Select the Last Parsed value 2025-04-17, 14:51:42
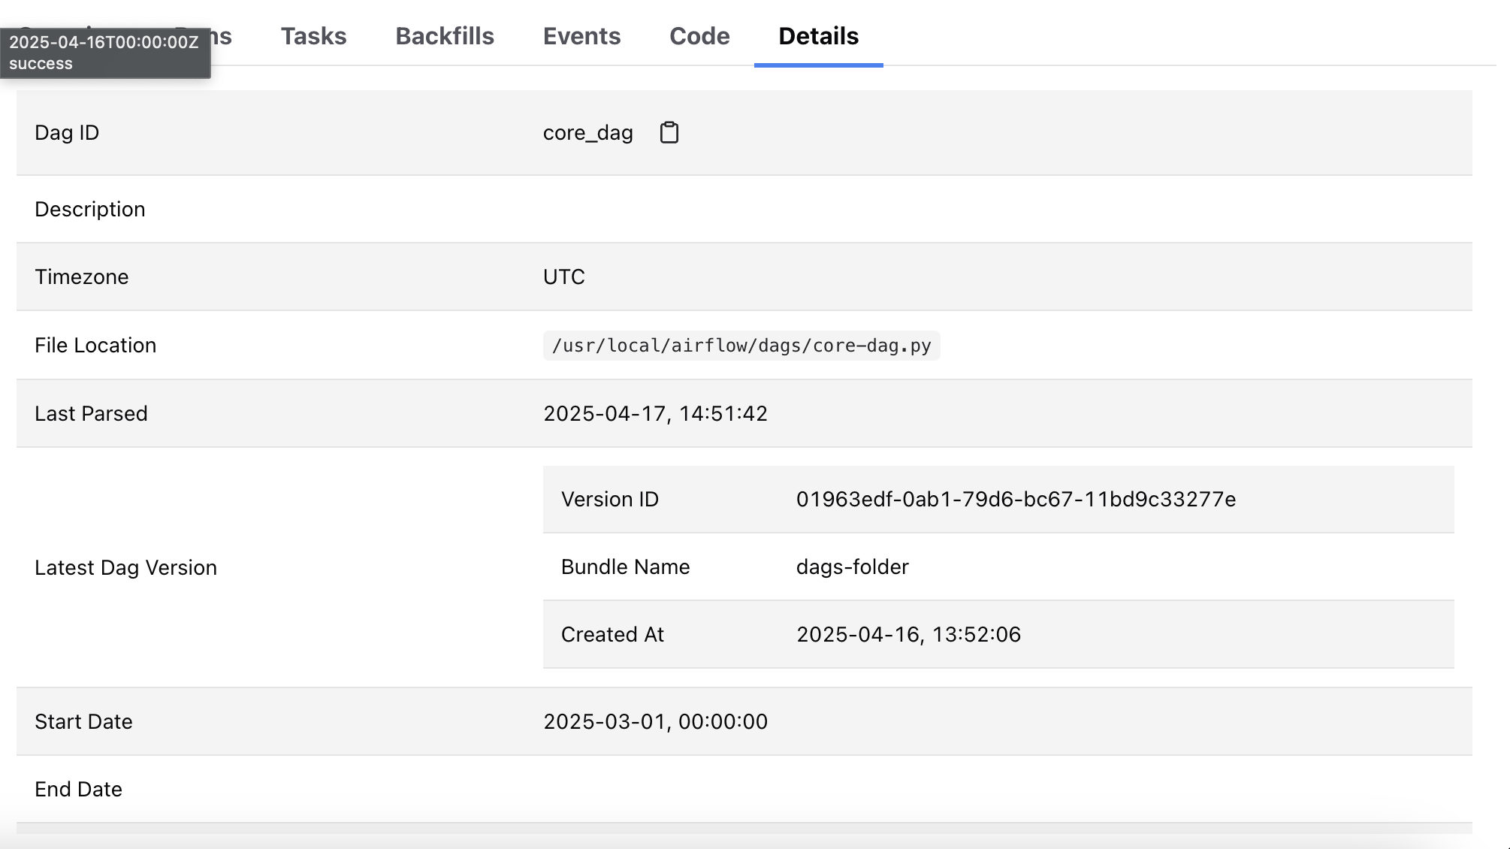 [655, 414]
